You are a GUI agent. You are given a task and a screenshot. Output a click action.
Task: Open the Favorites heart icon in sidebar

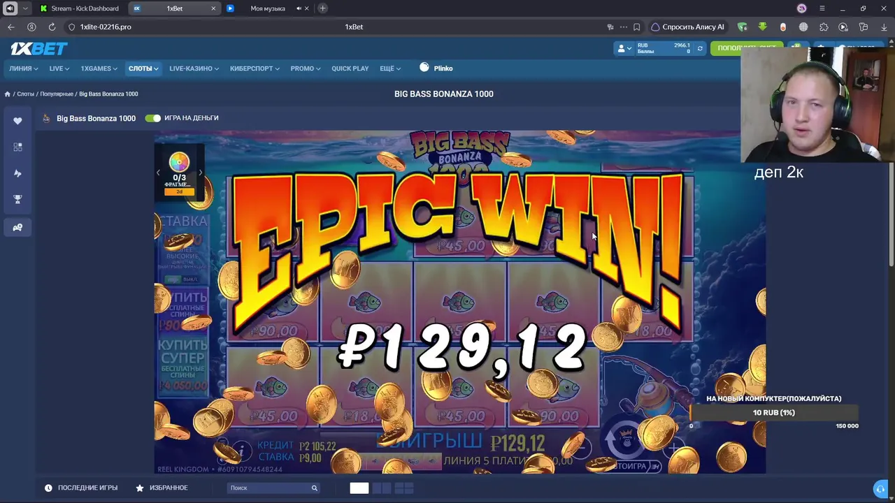click(17, 121)
